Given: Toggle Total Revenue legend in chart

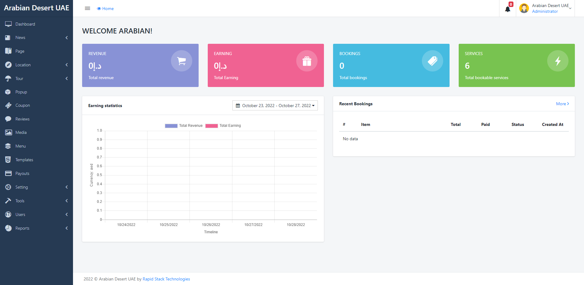Looking at the screenshot, I should 184,126.
